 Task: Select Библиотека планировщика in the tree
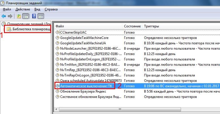tap(28, 29)
